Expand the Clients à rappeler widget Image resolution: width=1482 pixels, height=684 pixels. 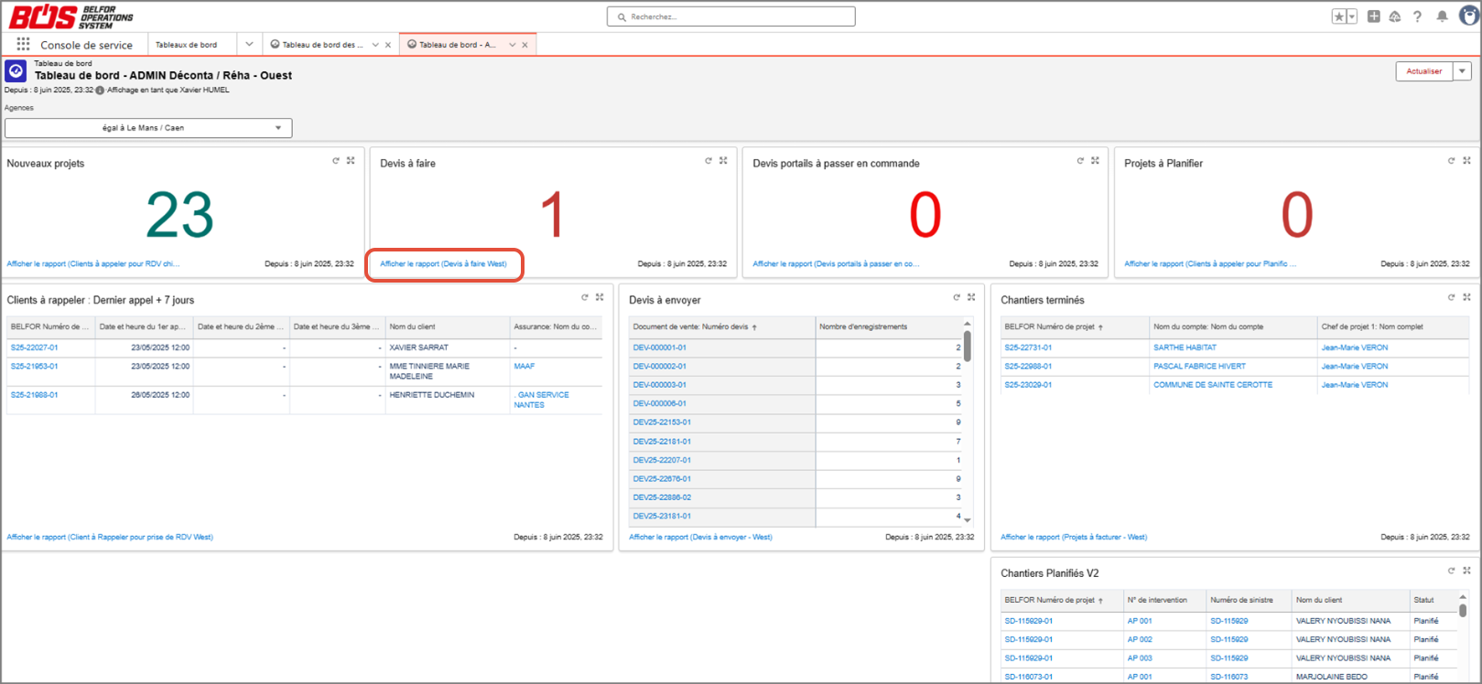[x=600, y=297]
